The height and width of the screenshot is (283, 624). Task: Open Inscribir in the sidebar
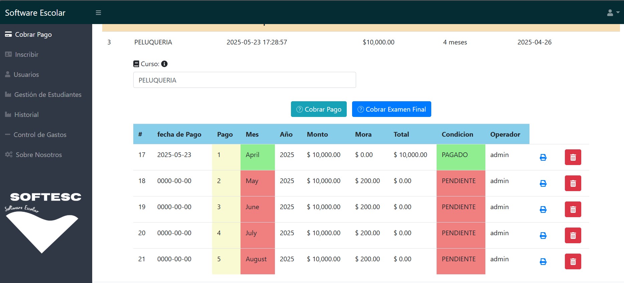click(x=26, y=54)
